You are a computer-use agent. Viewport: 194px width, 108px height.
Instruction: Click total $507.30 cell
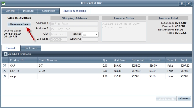coord(186,65)
